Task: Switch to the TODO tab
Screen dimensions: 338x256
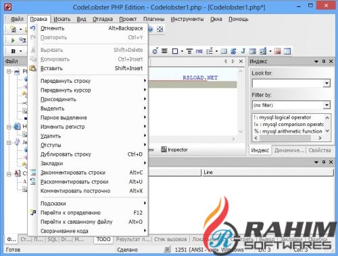Action: pyautogui.click(x=103, y=239)
